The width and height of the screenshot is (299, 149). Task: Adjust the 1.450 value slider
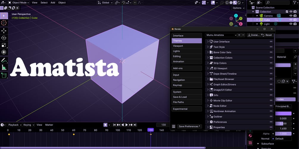[283, 129]
